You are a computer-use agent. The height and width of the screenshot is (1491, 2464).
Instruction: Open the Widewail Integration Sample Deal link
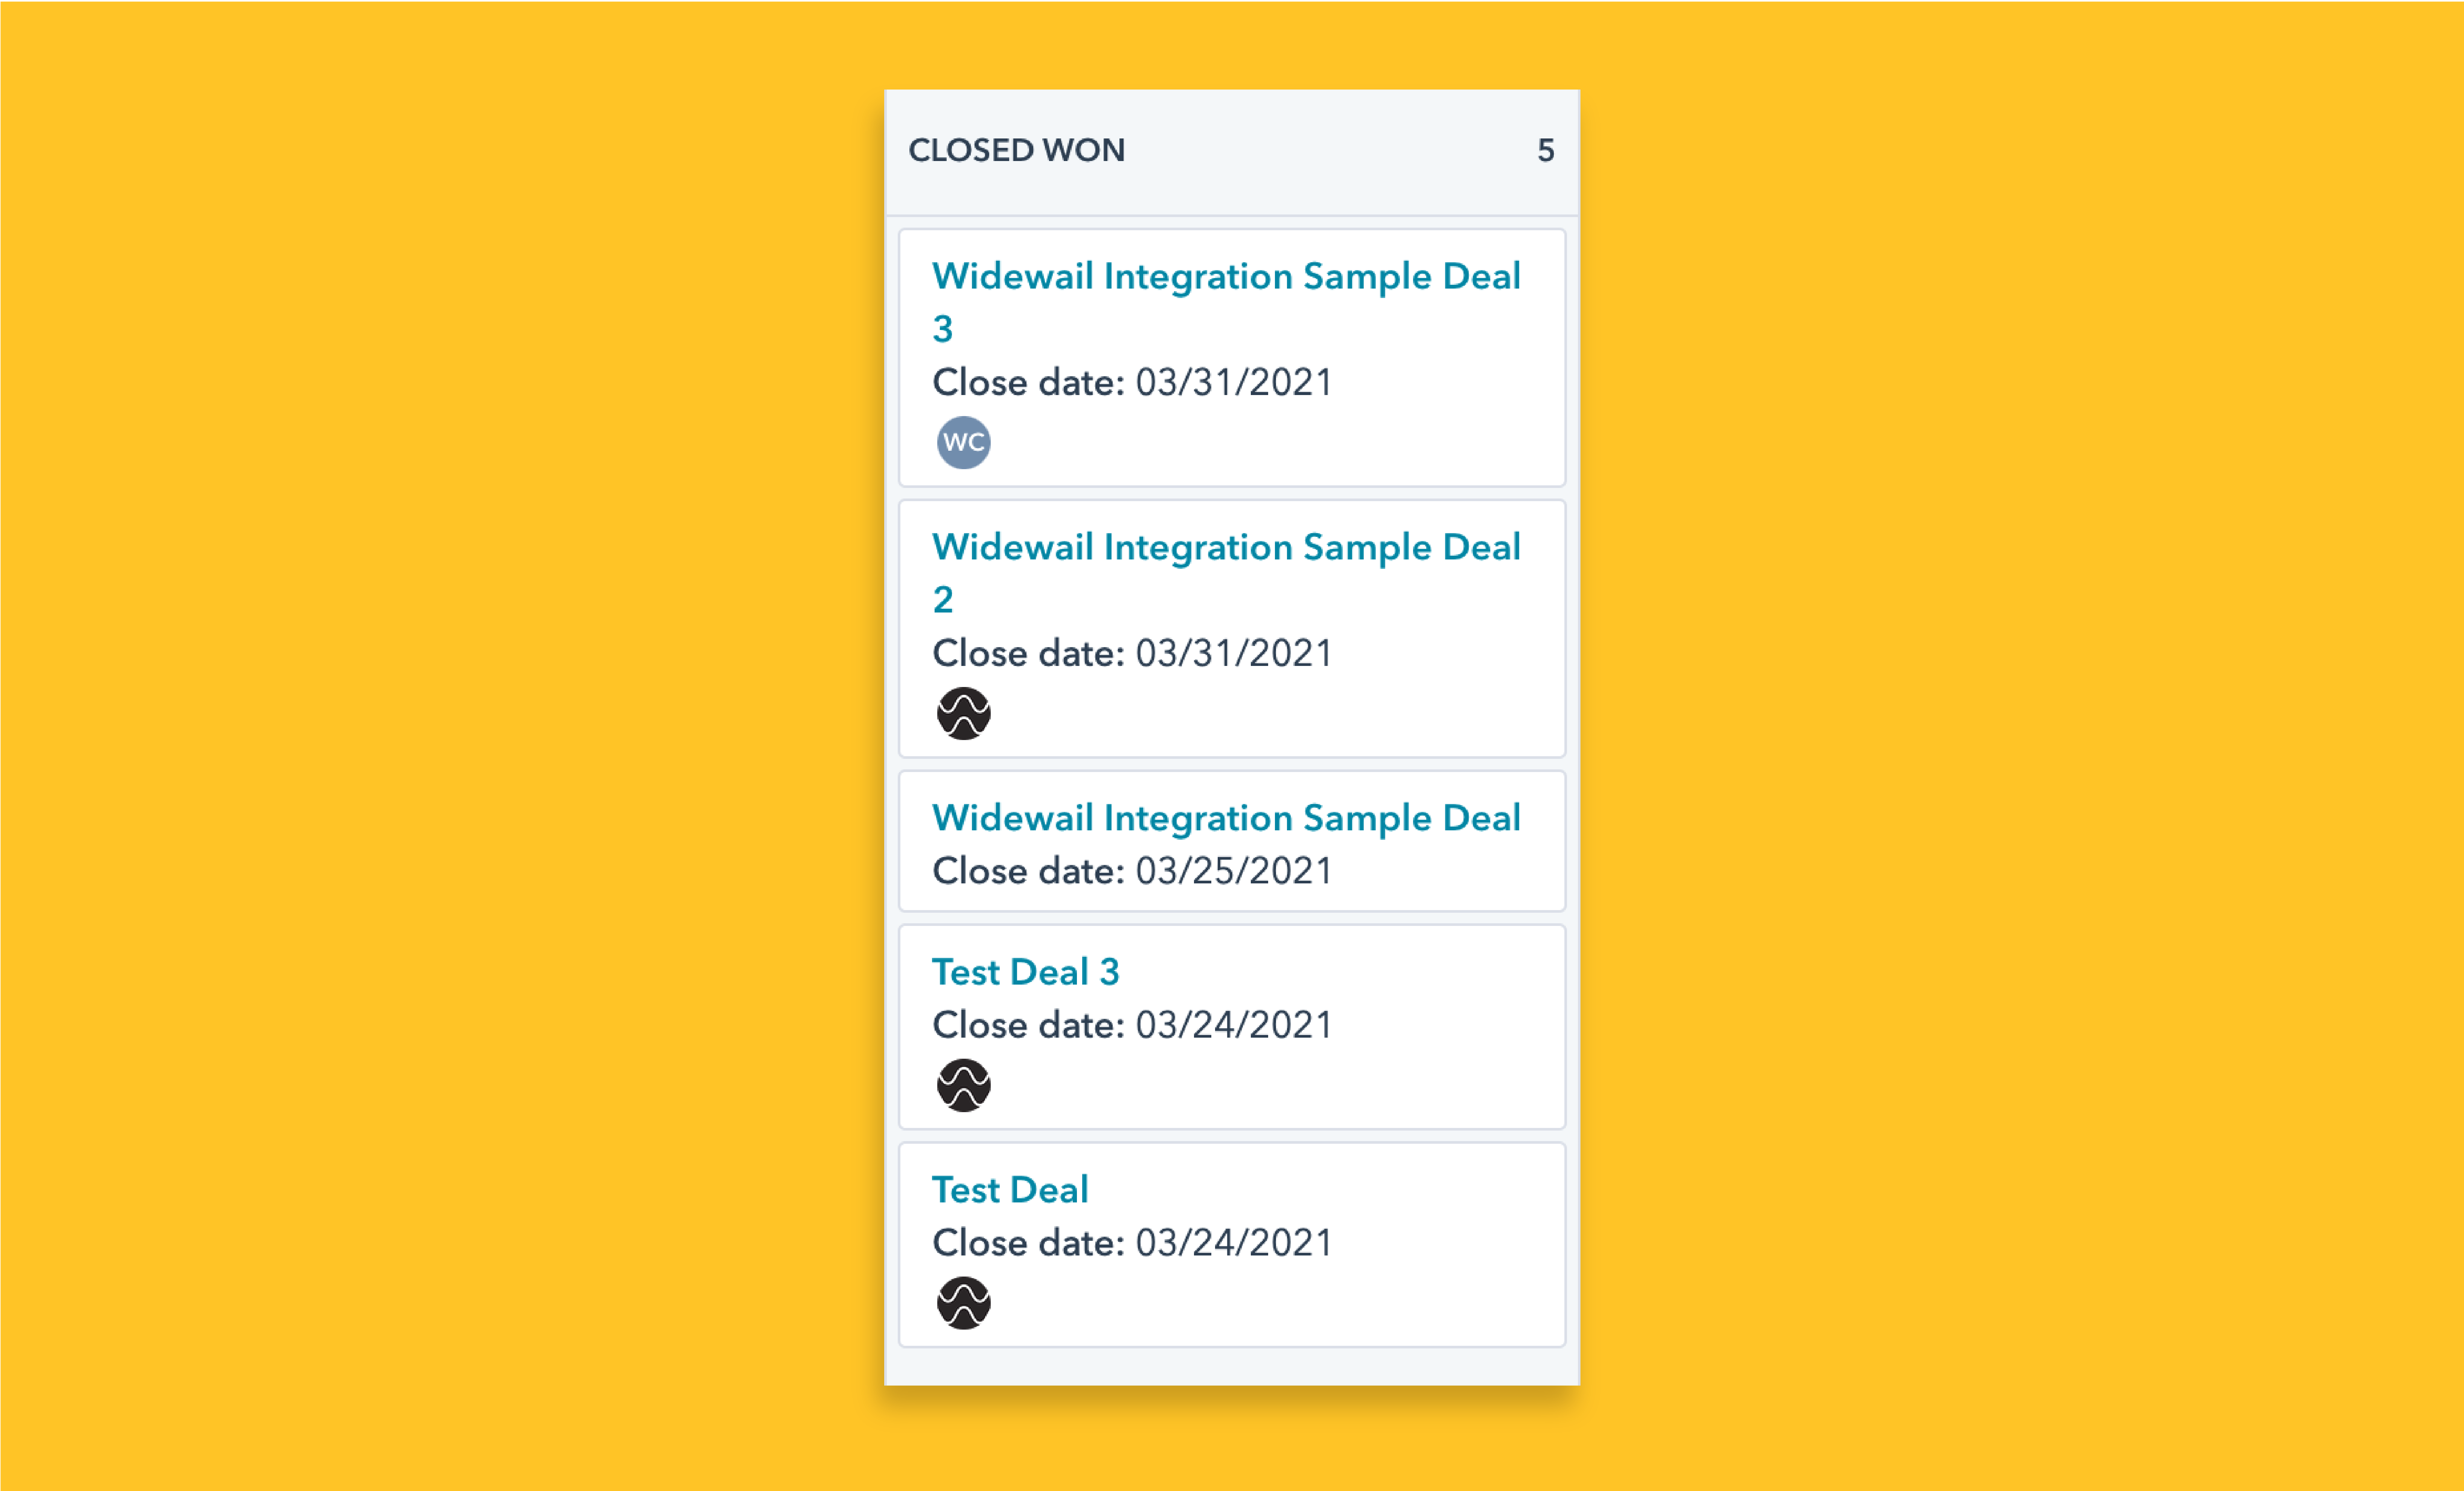1226,818
